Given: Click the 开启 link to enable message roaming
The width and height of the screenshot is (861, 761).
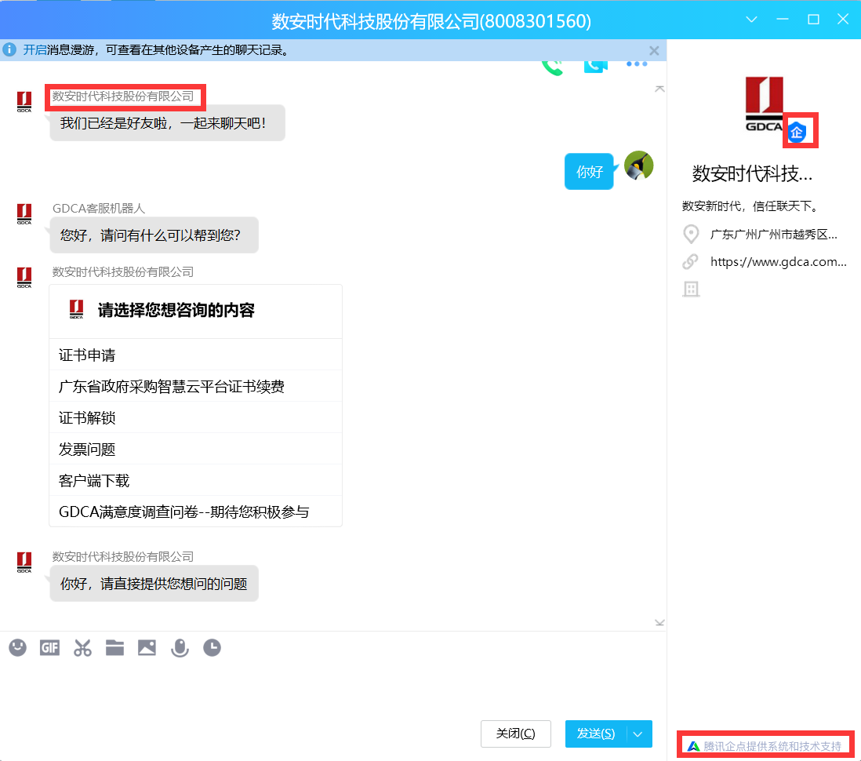Looking at the screenshot, I should pyautogui.click(x=35, y=50).
